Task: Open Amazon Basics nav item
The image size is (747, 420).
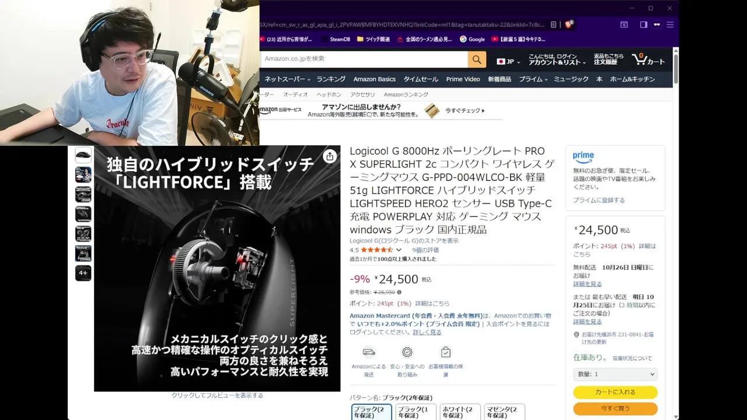Action: 374,79
